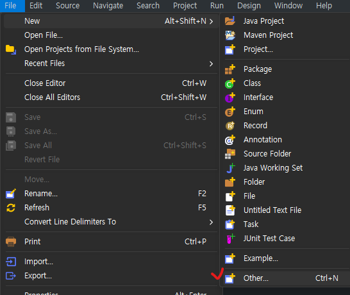The image size is (350, 295).
Task: Click the Project... wizard icon
Action: click(230, 49)
